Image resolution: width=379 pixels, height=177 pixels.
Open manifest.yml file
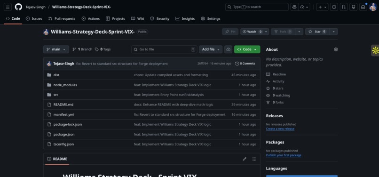point(64,114)
